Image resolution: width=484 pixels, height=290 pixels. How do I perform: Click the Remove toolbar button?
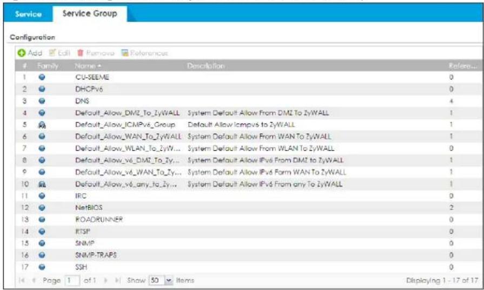click(x=96, y=53)
